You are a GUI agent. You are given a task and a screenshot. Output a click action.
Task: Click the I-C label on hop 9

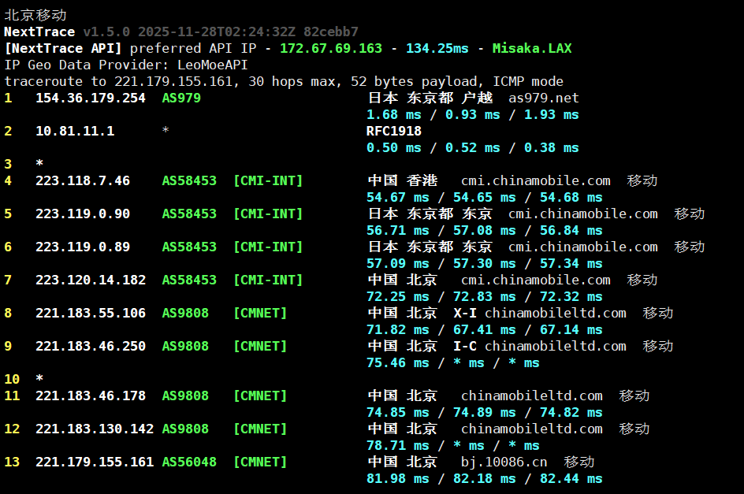(x=465, y=346)
